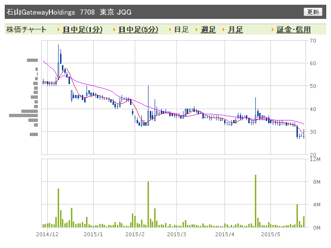Click the 70 price axis label
This screenshot has height=248, width=331.
click(x=313, y=41)
